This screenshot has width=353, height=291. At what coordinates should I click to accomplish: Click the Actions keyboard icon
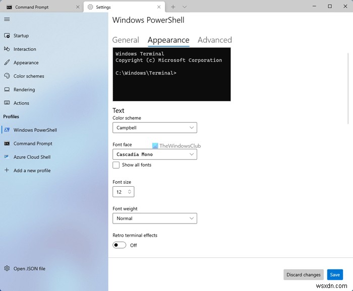point(7,103)
